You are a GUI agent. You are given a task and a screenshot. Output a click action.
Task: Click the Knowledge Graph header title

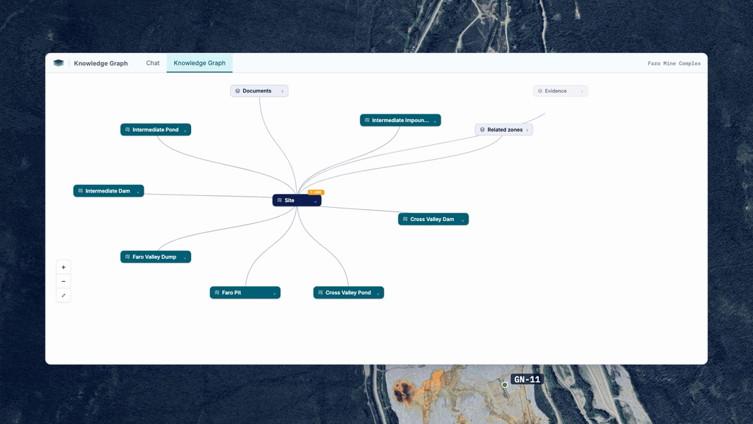point(101,63)
